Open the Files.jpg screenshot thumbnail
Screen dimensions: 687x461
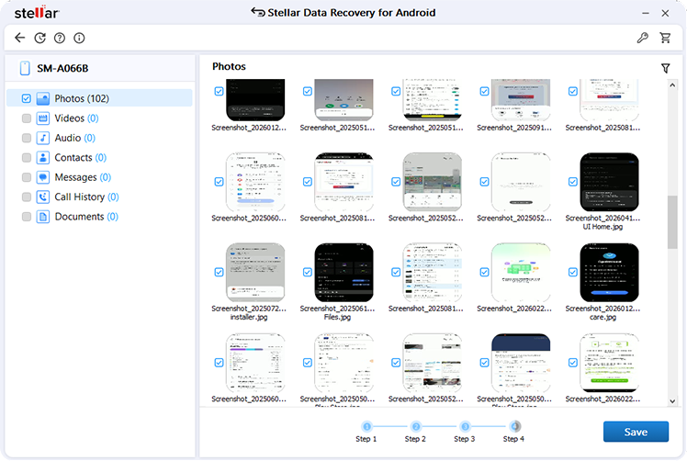click(x=343, y=273)
